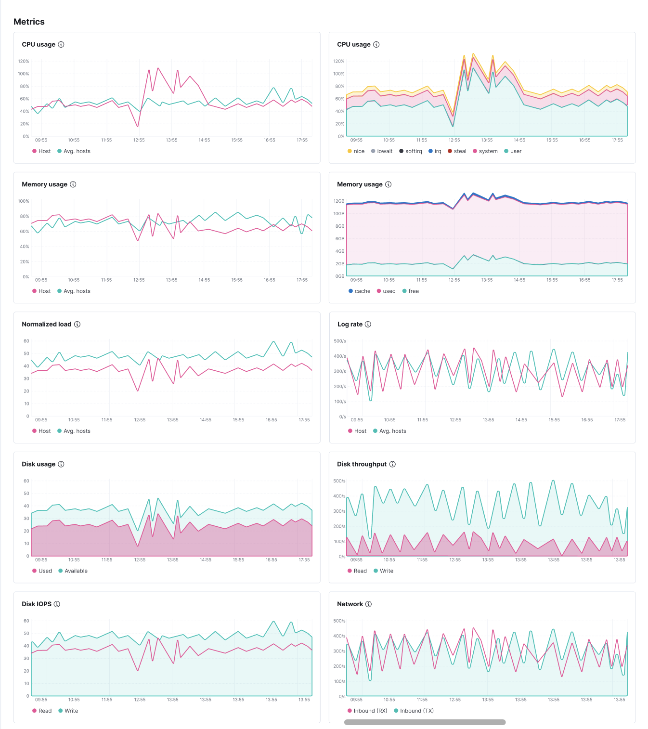Select the Write legend entry under Disk IOPS
Viewport: 648px width, 729px height.
pos(69,710)
